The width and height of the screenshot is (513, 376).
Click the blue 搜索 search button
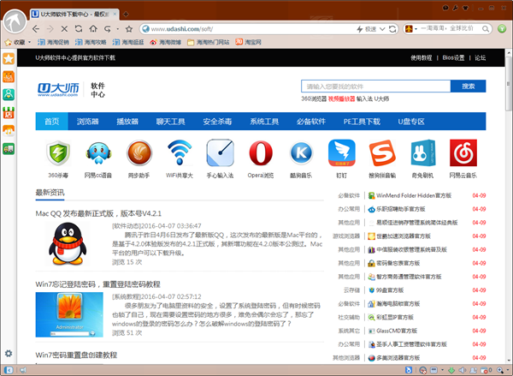(468, 87)
